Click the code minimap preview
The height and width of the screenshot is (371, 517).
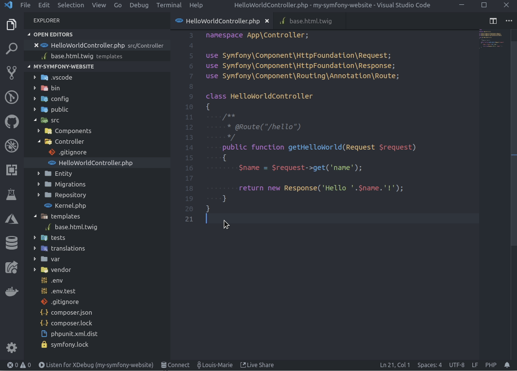pos(492,38)
